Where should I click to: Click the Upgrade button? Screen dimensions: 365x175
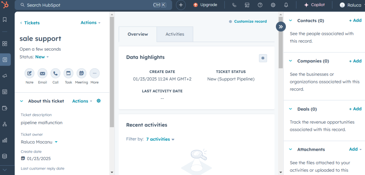205,5
